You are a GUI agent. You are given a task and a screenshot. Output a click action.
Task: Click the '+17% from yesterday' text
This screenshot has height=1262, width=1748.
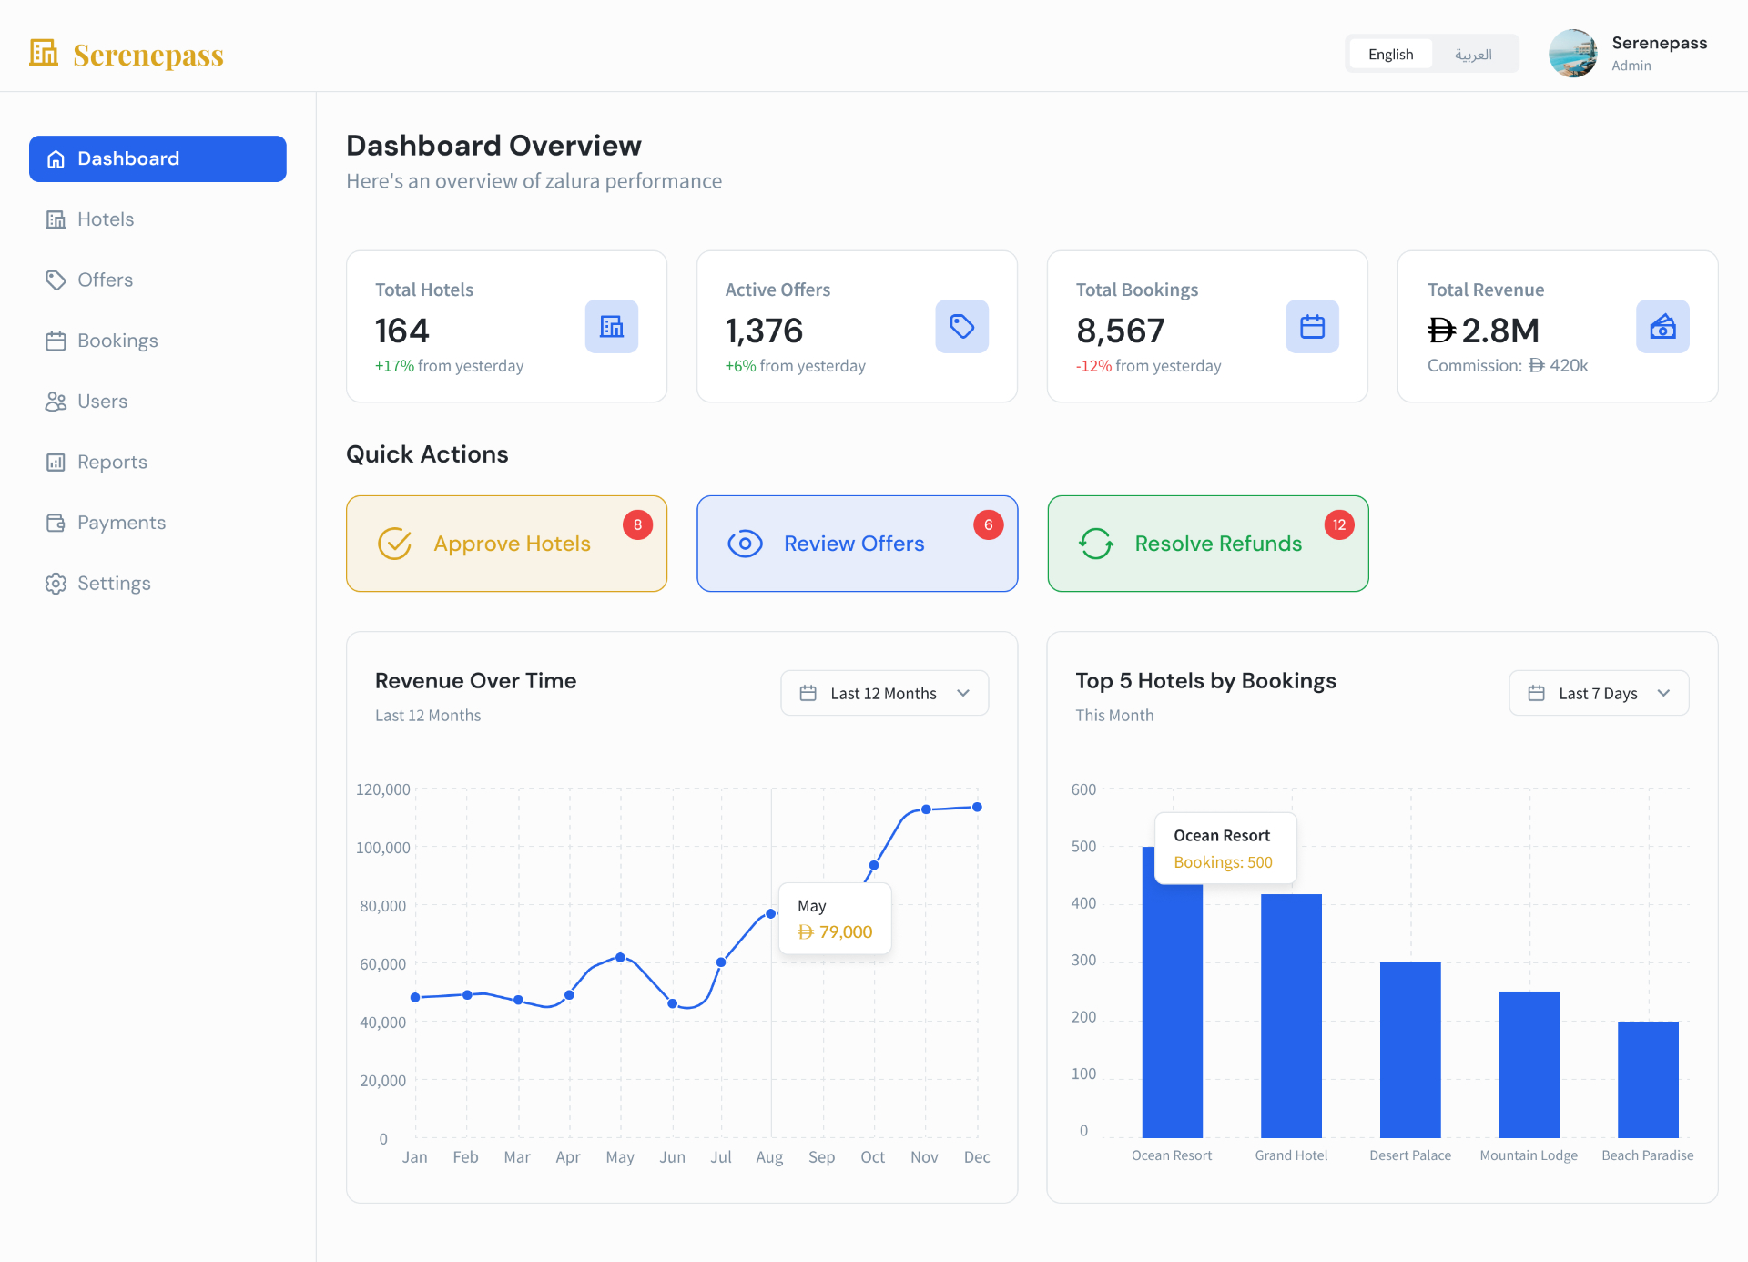449,366
